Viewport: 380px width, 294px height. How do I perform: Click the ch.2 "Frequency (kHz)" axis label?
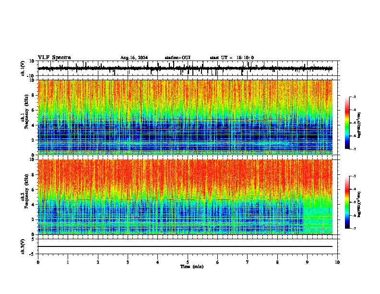[x=26, y=191]
